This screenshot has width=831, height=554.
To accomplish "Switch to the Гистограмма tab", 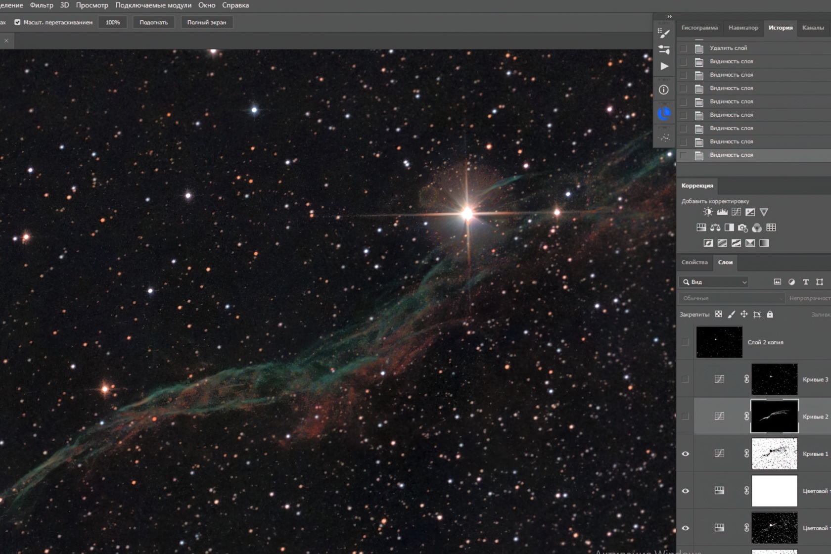I will point(699,28).
